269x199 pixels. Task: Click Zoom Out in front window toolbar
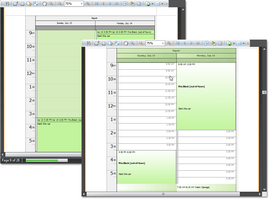(141, 43)
